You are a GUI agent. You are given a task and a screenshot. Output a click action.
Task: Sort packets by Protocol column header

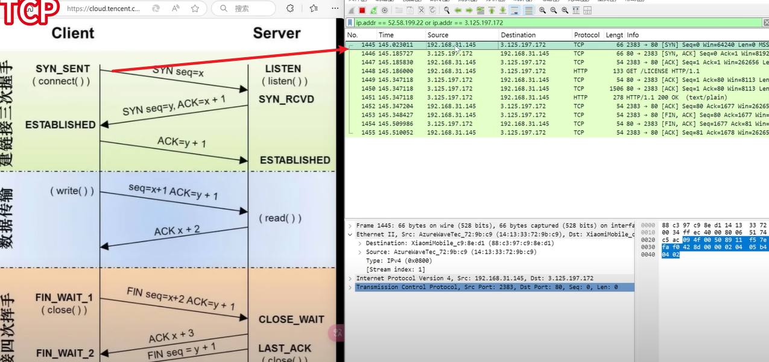[587, 35]
